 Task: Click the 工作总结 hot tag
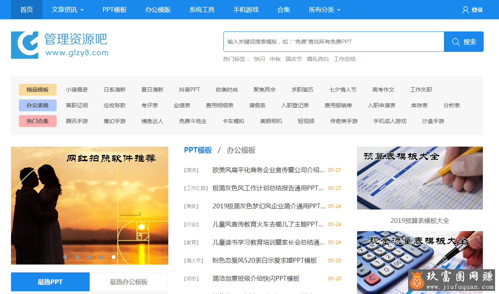tap(344, 59)
